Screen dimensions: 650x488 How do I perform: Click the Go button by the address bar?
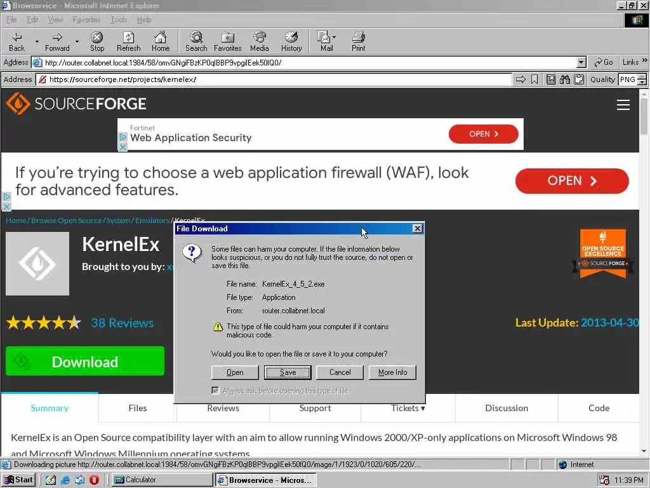[604, 62]
